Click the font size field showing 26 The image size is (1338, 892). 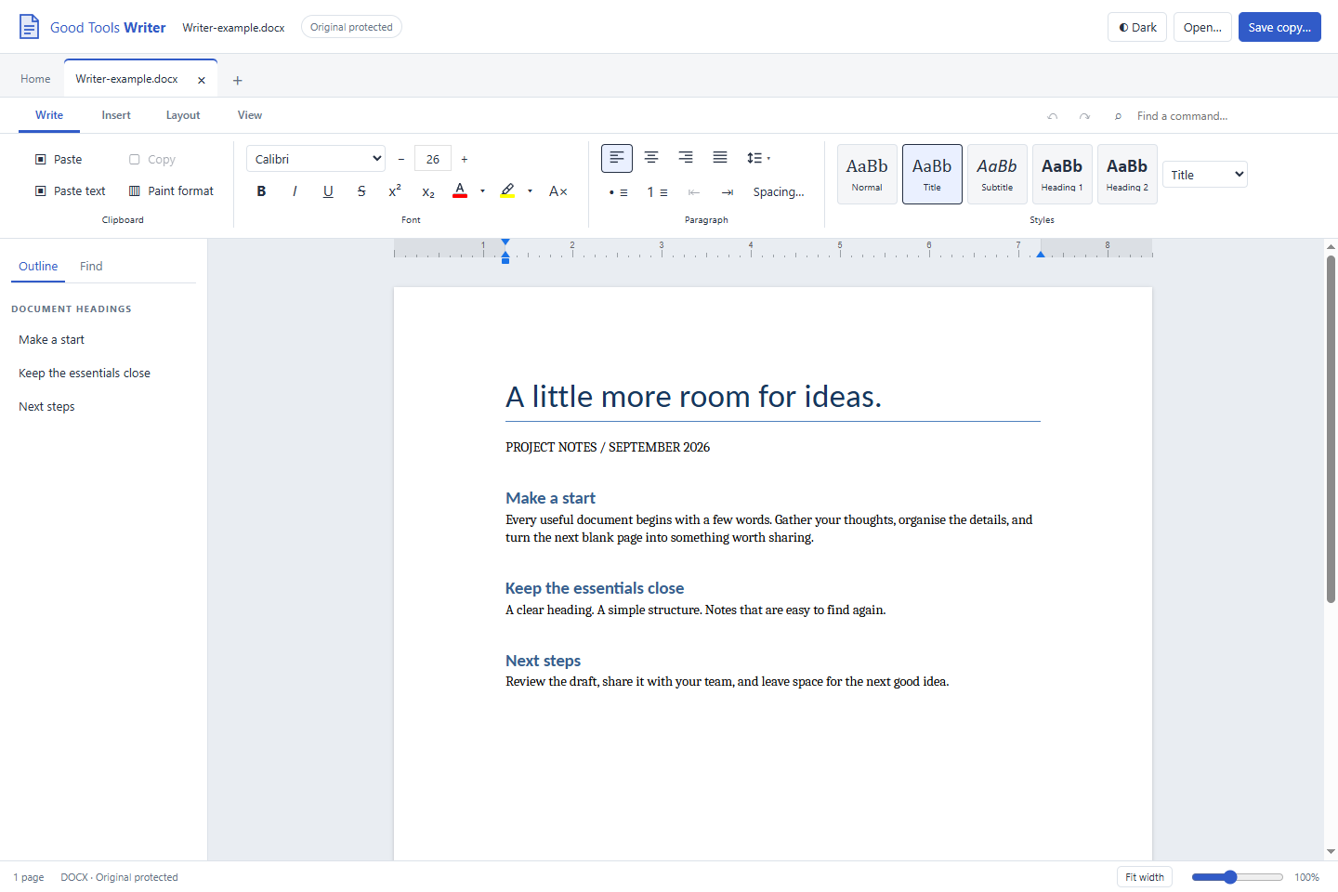(433, 159)
